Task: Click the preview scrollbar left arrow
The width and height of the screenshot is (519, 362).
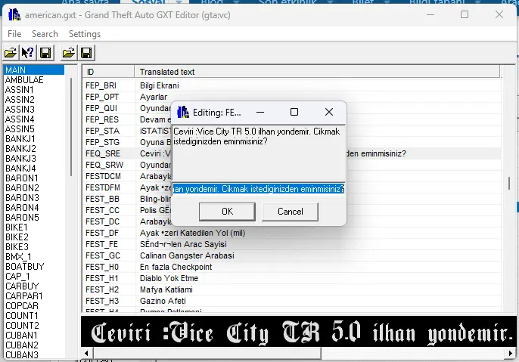Action: coord(86,353)
